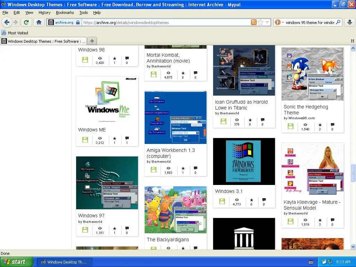Open The Backyardigans theme thumbnail
The width and height of the screenshot is (356, 267).
pos(176,210)
